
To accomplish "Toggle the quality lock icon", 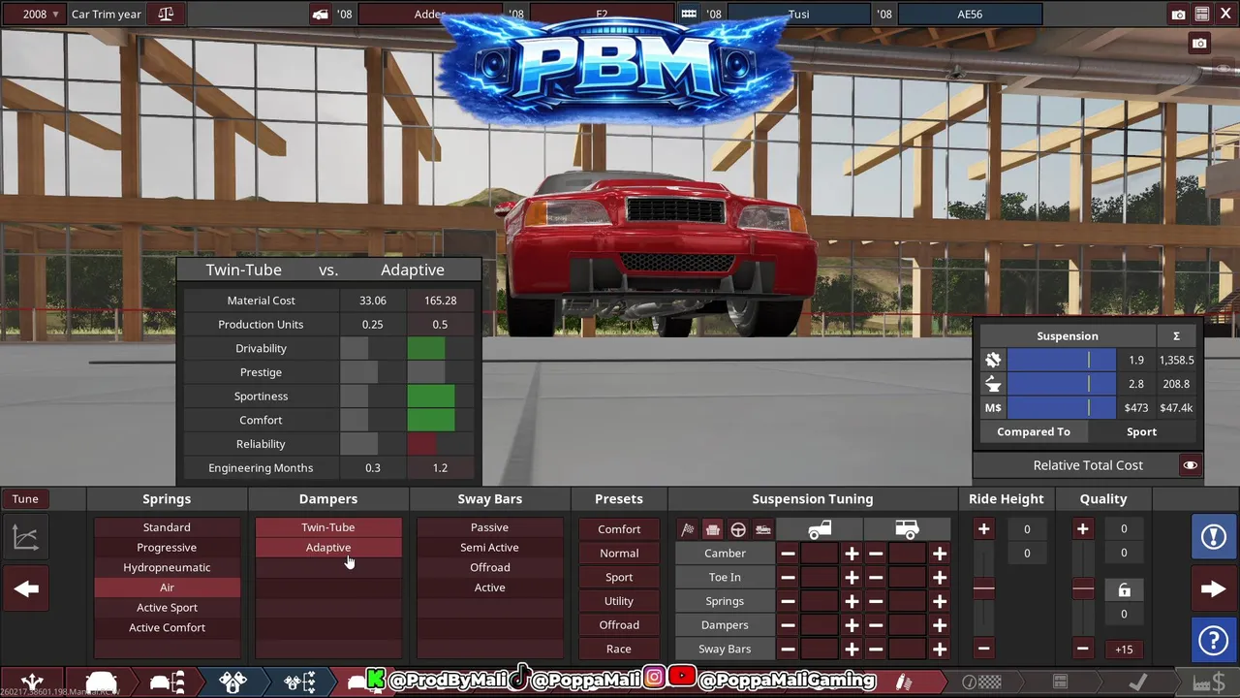I will 1124,589.
